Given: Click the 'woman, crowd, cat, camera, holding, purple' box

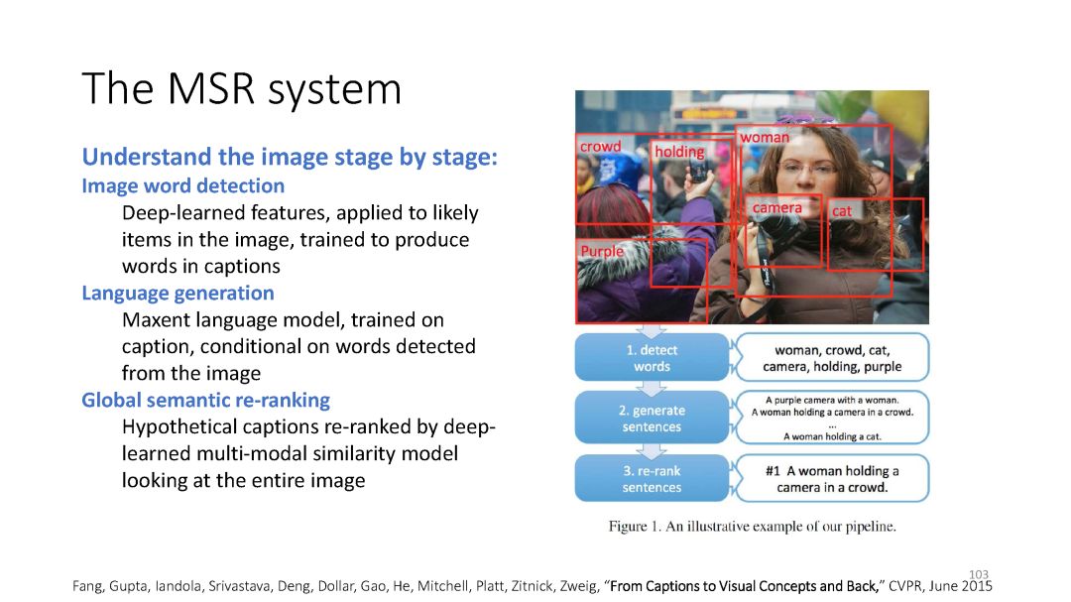Looking at the screenshot, I should (x=832, y=357).
